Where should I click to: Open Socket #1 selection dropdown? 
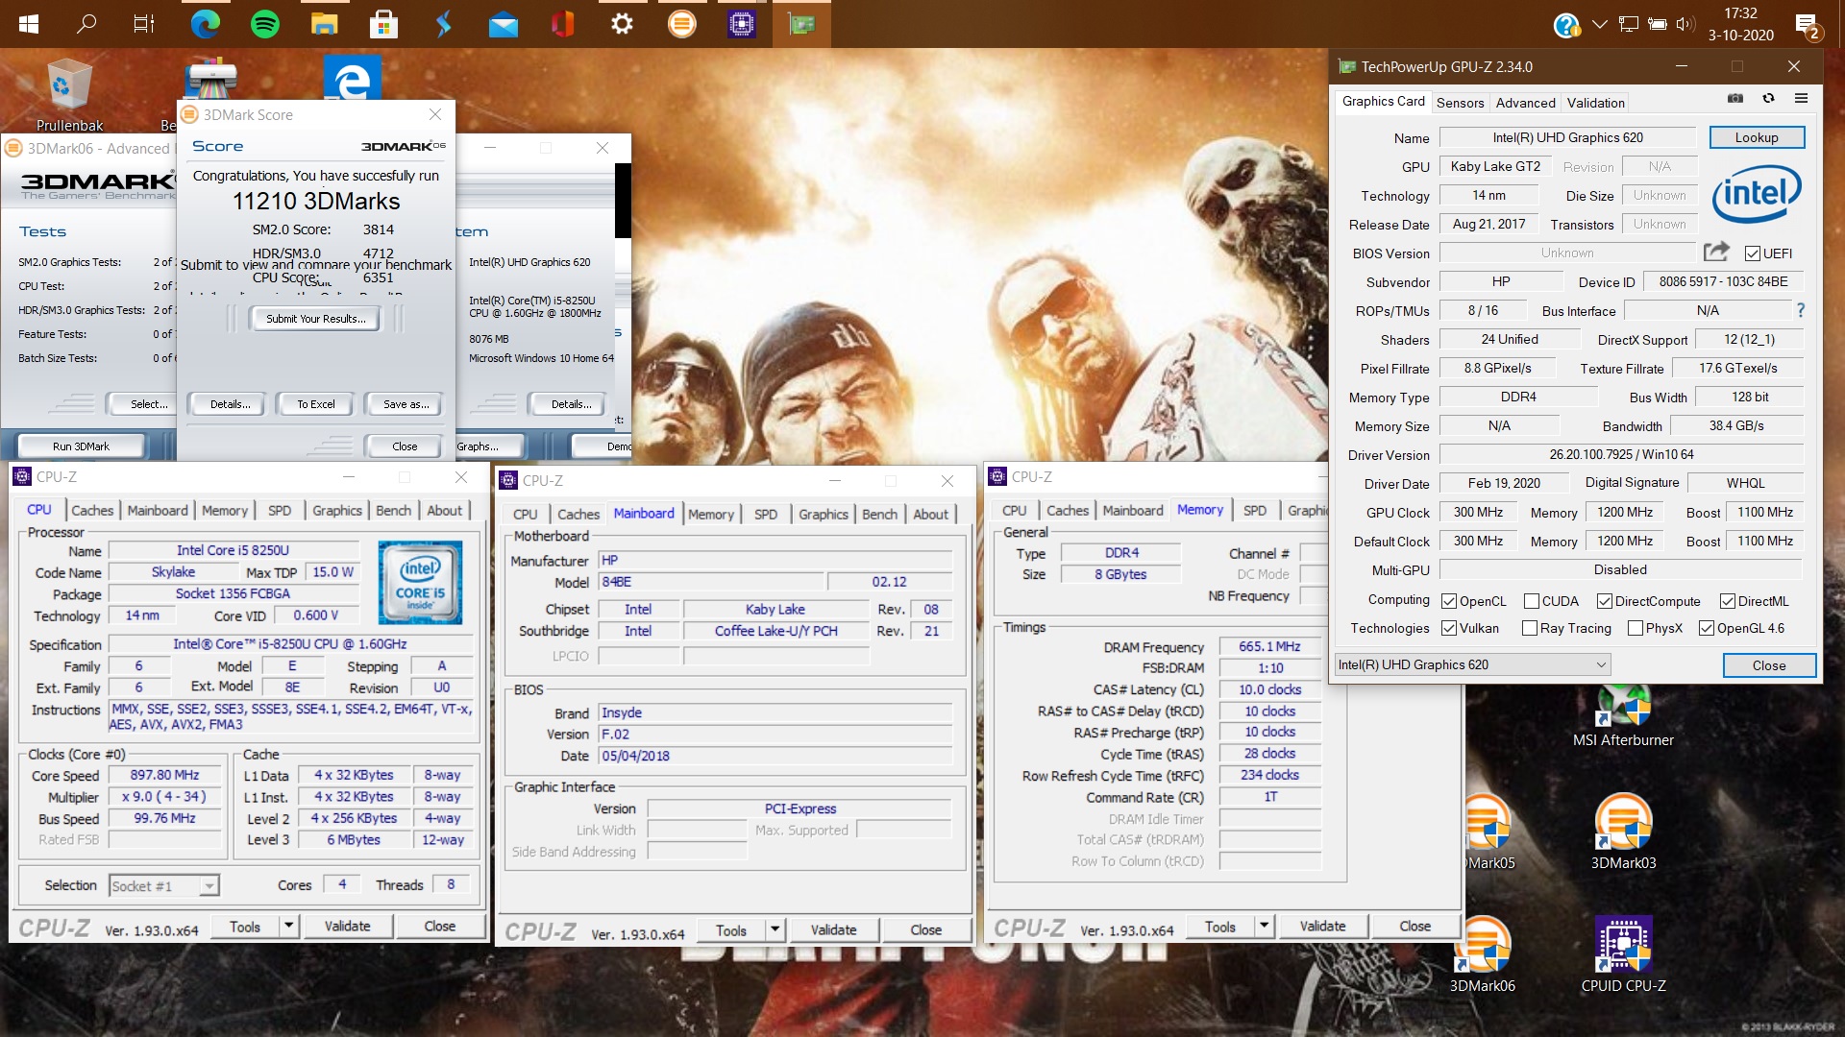pos(164,885)
